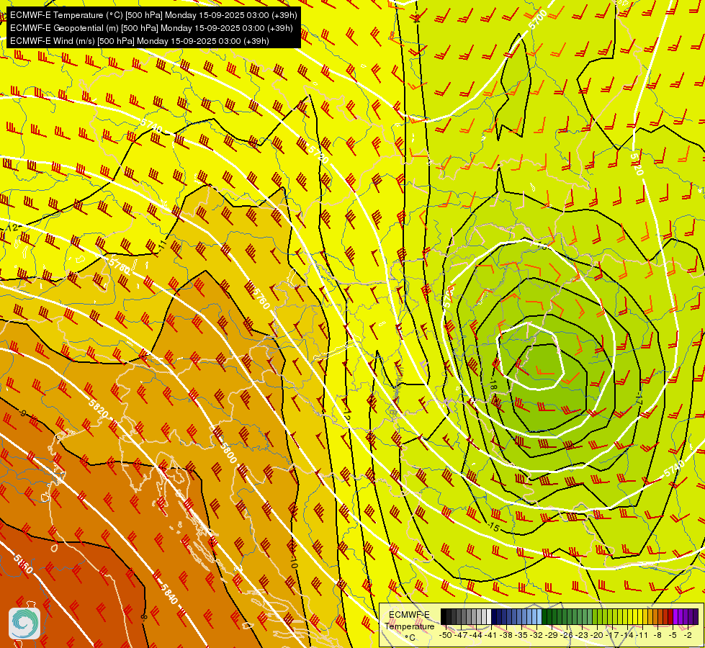Click the -44 tick label in the legend
Screen dimensions: 705x648
tap(476, 636)
